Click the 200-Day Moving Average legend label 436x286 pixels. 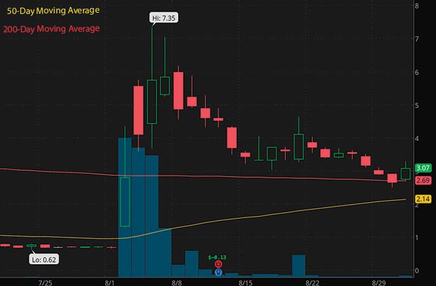(51, 29)
